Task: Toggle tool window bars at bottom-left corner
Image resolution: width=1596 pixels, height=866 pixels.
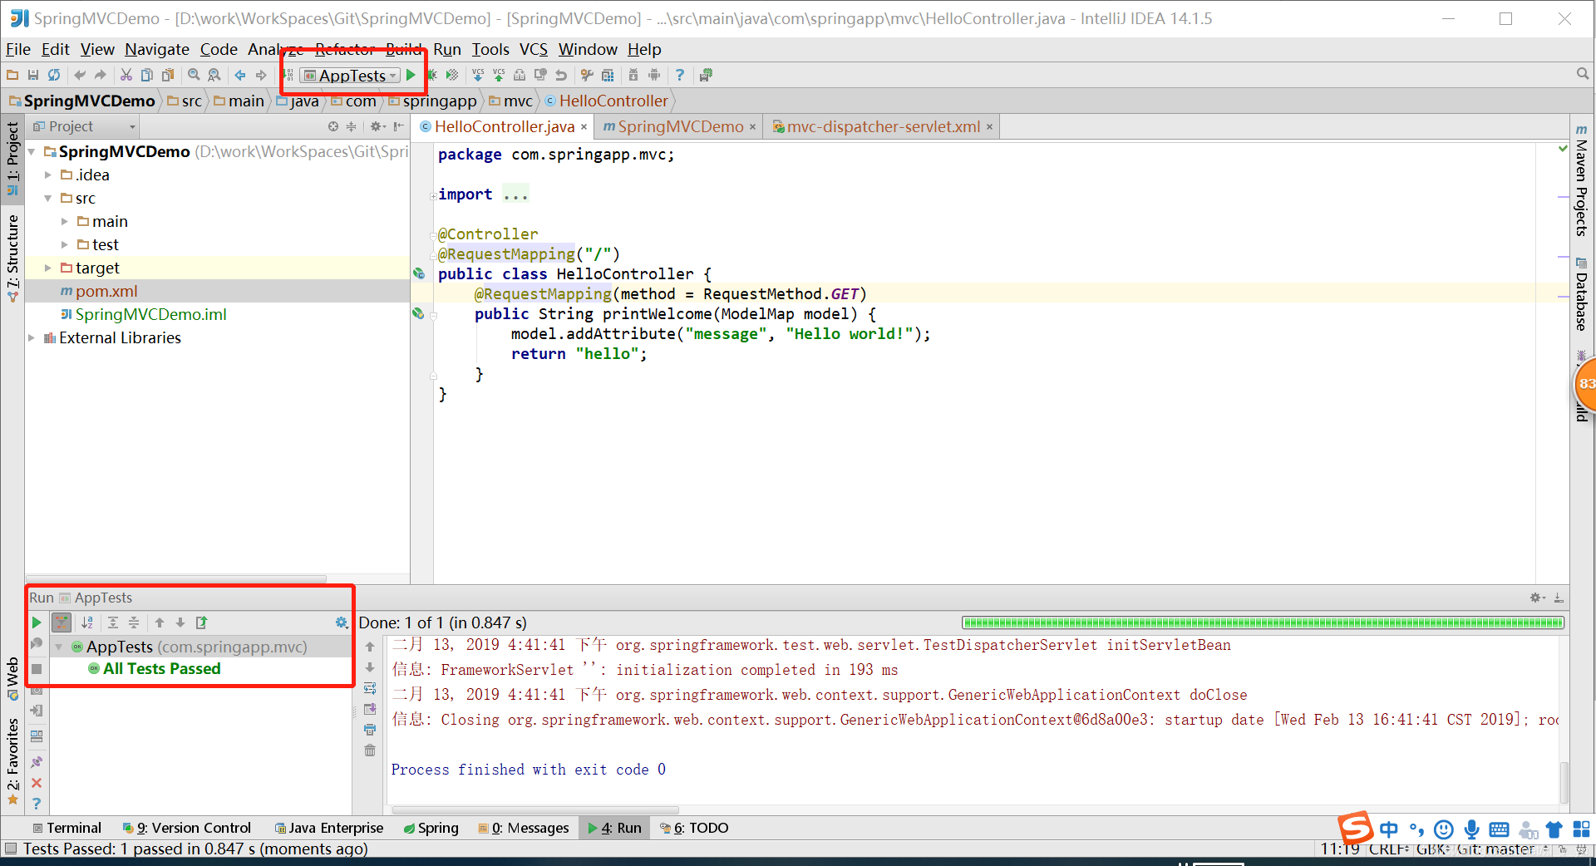Action: pyautogui.click(x=11, y=849)
